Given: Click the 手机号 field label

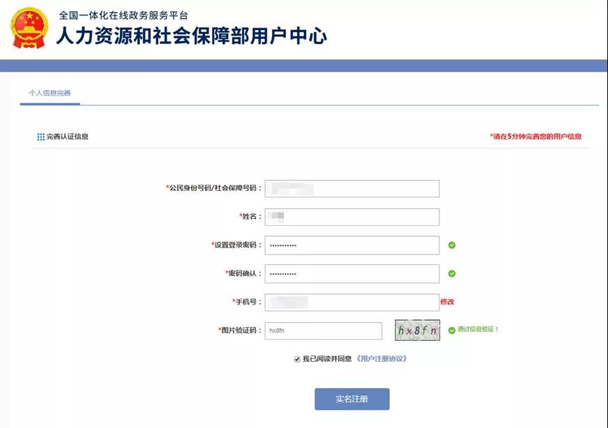Looking at the screenshot, I should [x=247, y=302].
